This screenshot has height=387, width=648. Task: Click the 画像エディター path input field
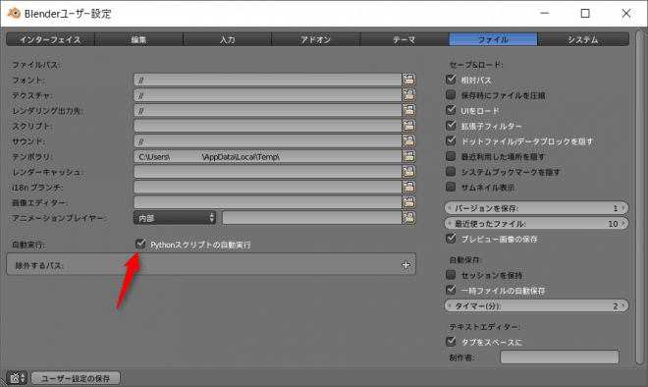[268, 202]
